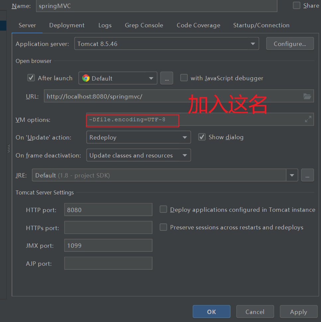Screen dimensions: 321x322
Task: Open the Default browser dropdown
Action: (x=118, y=78)
